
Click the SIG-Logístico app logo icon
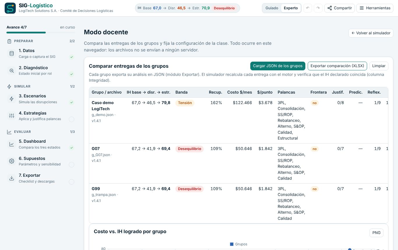click(10, 8)
